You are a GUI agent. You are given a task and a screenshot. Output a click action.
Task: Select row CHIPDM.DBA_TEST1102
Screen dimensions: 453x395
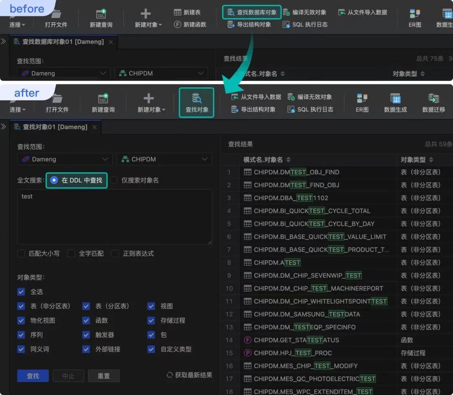tap(337, 198)
